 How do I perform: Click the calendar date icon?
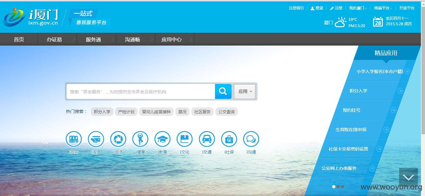click(x=378, y=22)
